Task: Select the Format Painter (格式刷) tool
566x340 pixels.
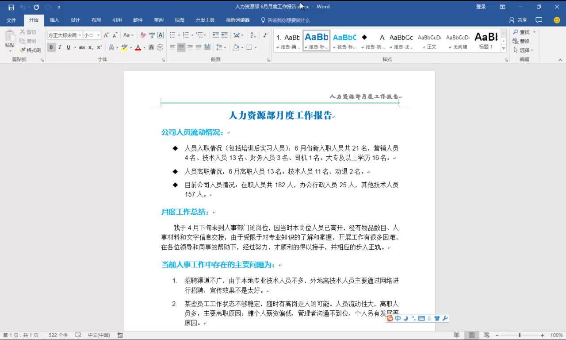Action: [30, 50]
